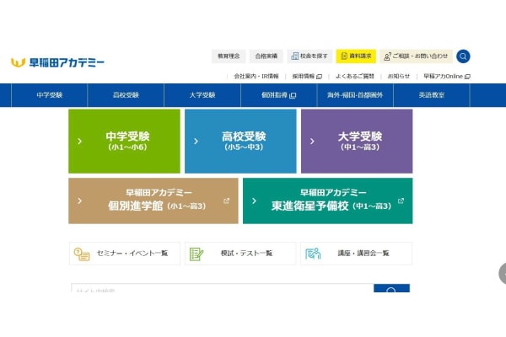Open the blue search magnifier icon in header
506x337 pixels.
pyautogui.click(x=463, y=56)
